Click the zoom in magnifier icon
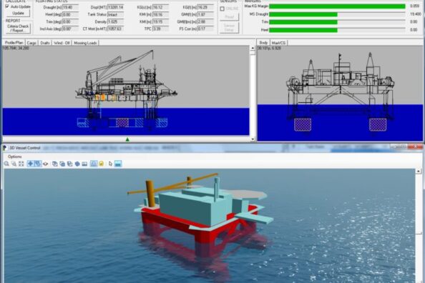This screenshot has width=425, height=283. [6, 164]
